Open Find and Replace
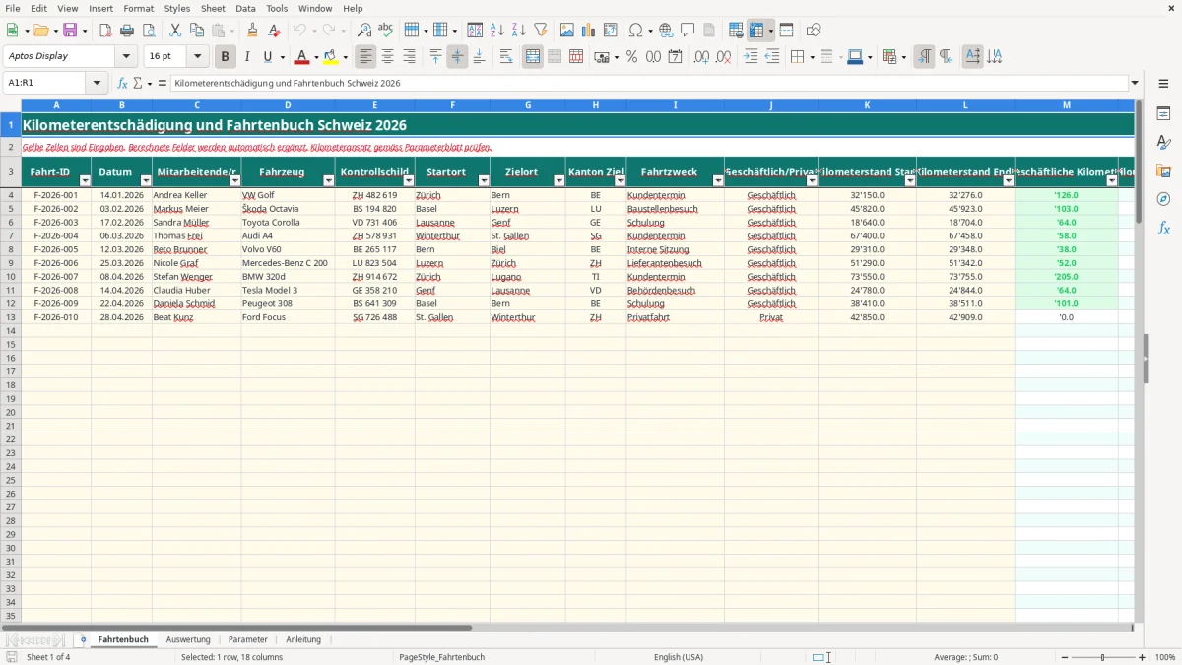The height and width of the screenshot is (665, 1182). [364, 31]
